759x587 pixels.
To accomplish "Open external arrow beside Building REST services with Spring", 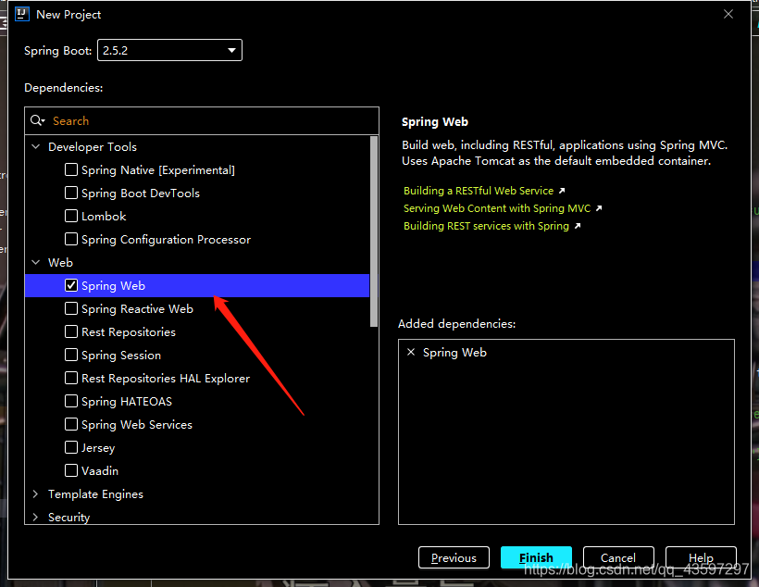I will pos(577,226).
